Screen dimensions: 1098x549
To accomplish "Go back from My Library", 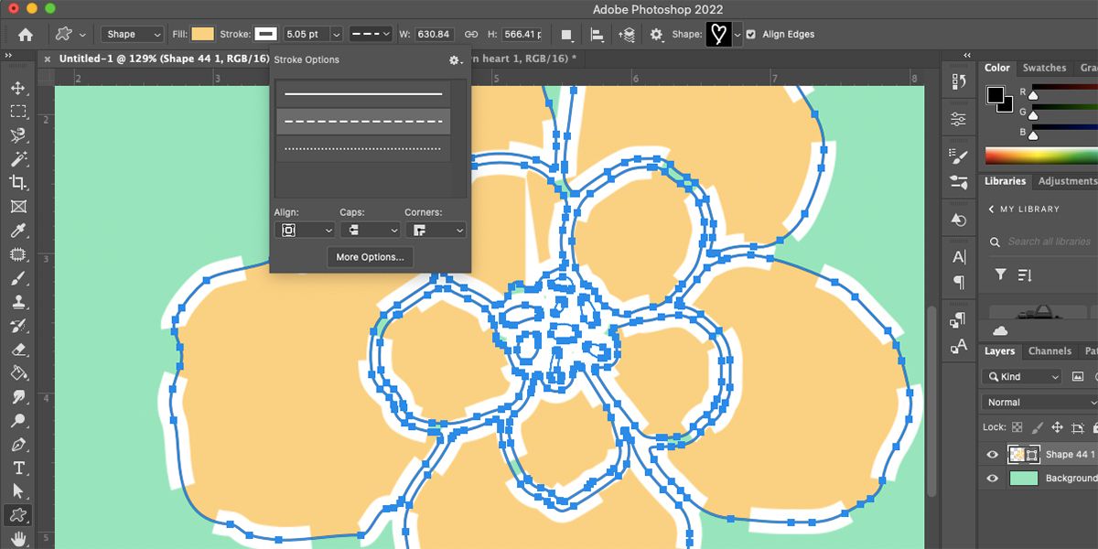I will tap(991, 209).
